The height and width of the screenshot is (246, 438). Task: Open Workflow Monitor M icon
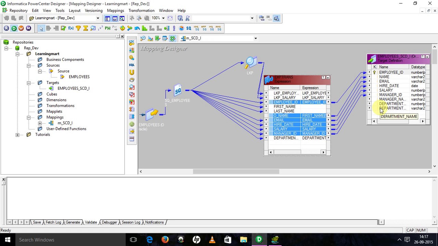click(x=28, y=28)
